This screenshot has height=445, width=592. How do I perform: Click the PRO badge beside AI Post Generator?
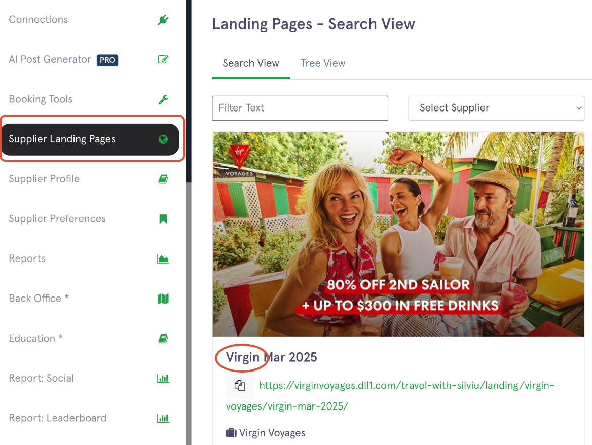coord(107,60)
